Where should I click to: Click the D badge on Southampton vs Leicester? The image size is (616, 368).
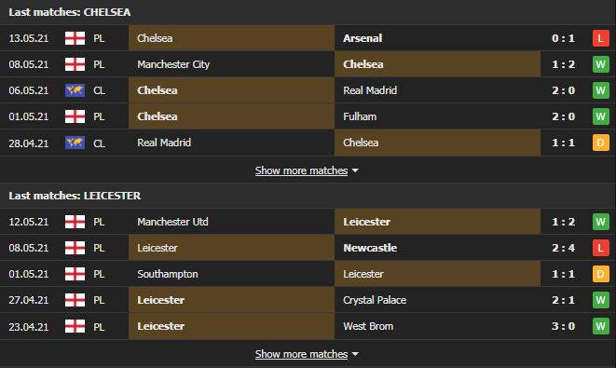point(601,274)
